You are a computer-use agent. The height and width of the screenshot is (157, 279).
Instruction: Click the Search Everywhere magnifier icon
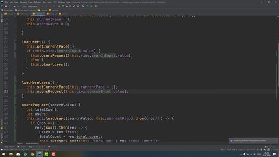pyautogui.click(x=91, y=6)
